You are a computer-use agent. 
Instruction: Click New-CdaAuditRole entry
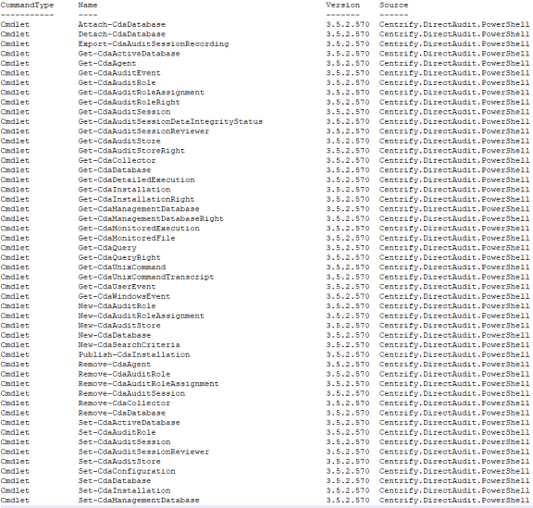[x=117, y=306]
